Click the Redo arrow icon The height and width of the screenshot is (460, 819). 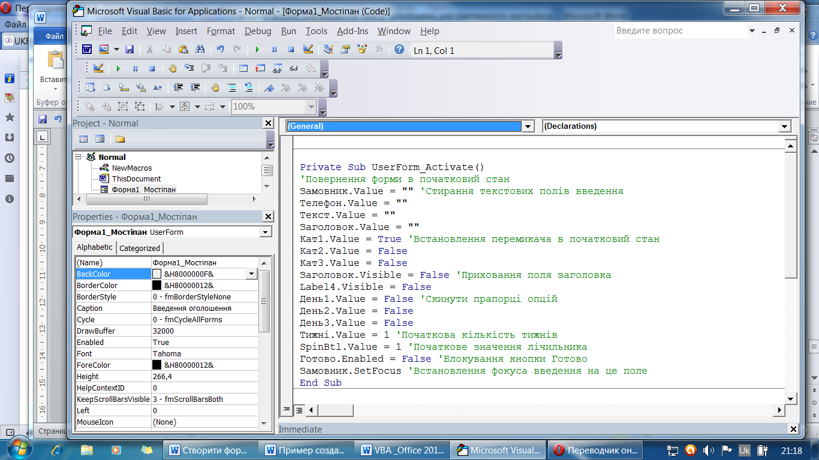tap(237, 50)
